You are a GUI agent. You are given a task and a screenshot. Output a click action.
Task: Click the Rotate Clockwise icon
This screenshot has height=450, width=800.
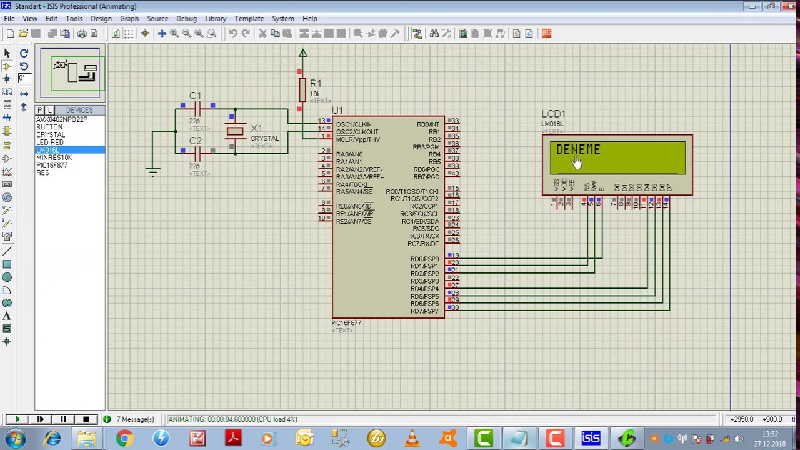tap(24, 53)
